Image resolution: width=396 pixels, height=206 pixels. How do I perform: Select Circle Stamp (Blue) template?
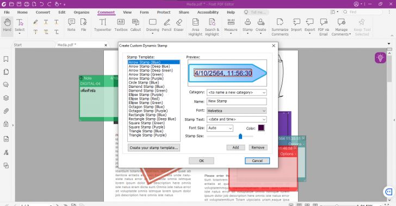coord(144,82)
